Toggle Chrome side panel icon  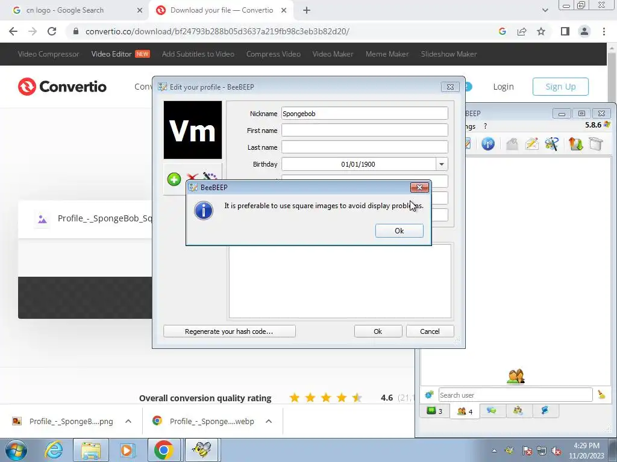coord(565,31)
